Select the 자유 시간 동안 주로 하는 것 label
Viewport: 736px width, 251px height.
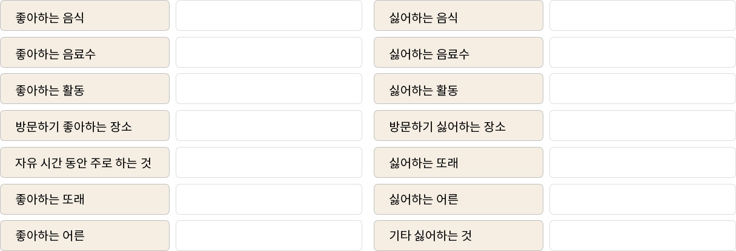(x=83, y=163)
